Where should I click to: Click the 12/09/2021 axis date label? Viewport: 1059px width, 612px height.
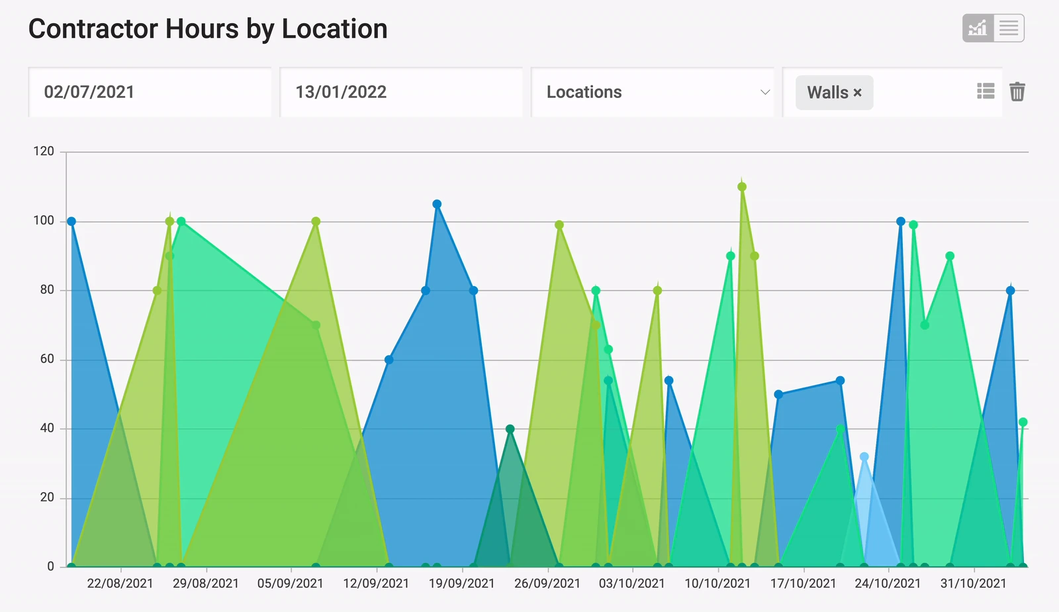coord(376,584)
